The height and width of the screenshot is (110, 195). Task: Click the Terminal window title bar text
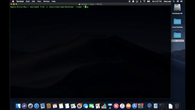coord(91,4)
